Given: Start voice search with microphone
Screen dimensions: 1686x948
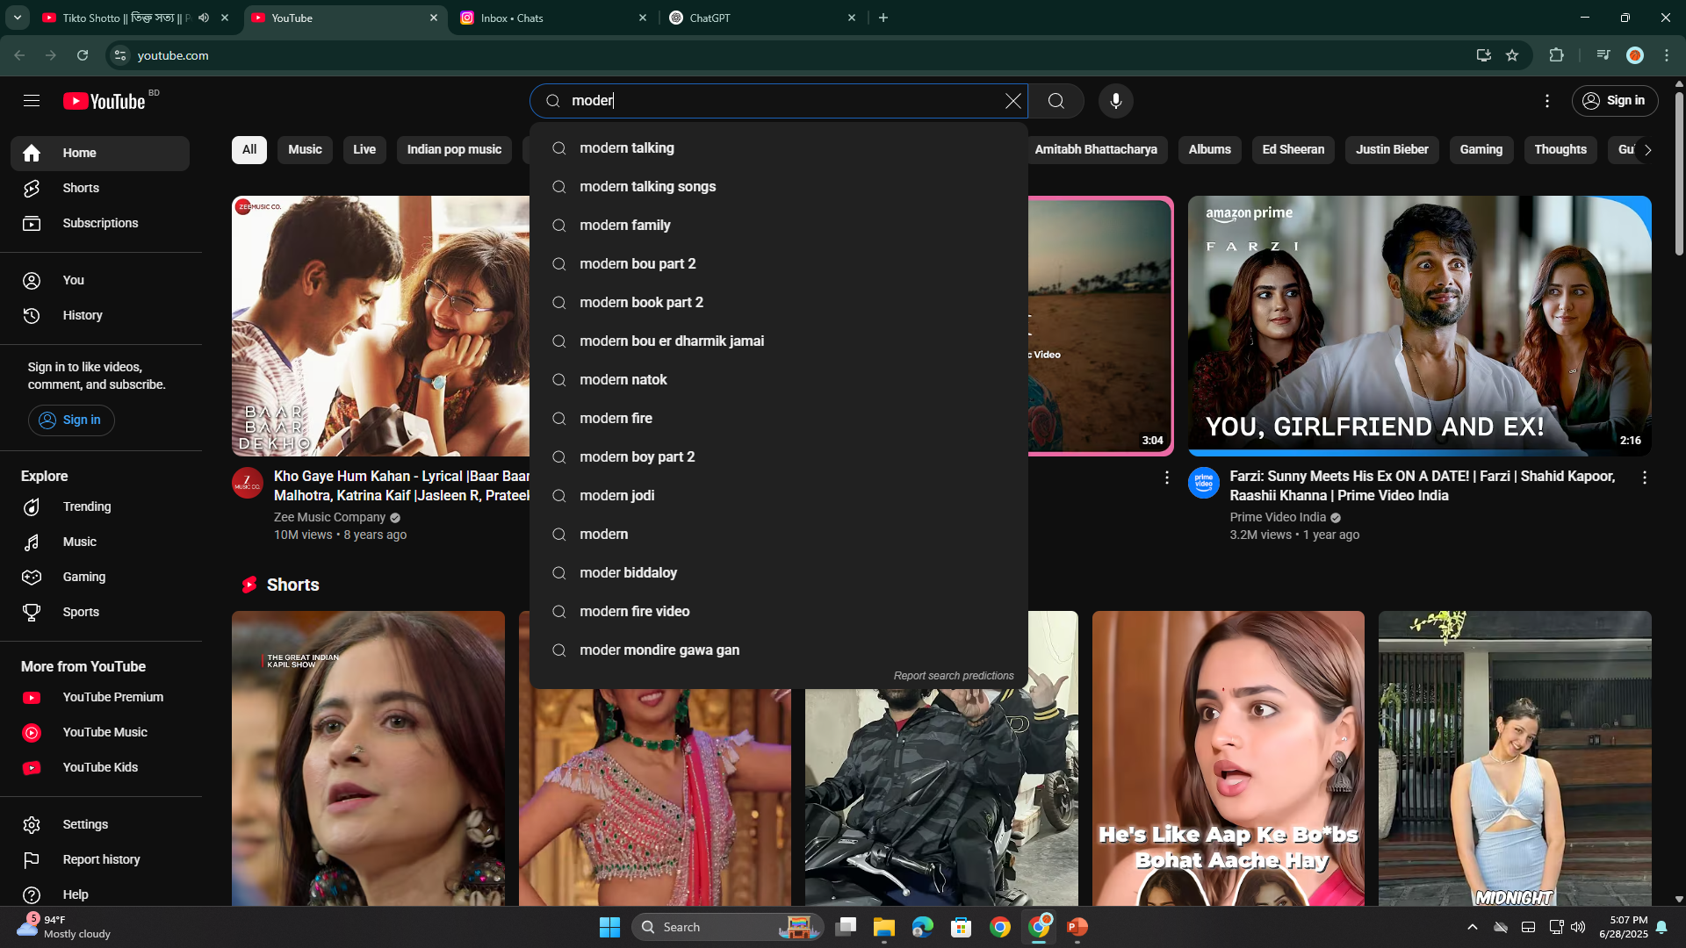Looking at the screenshot, I should (1115, 101).
